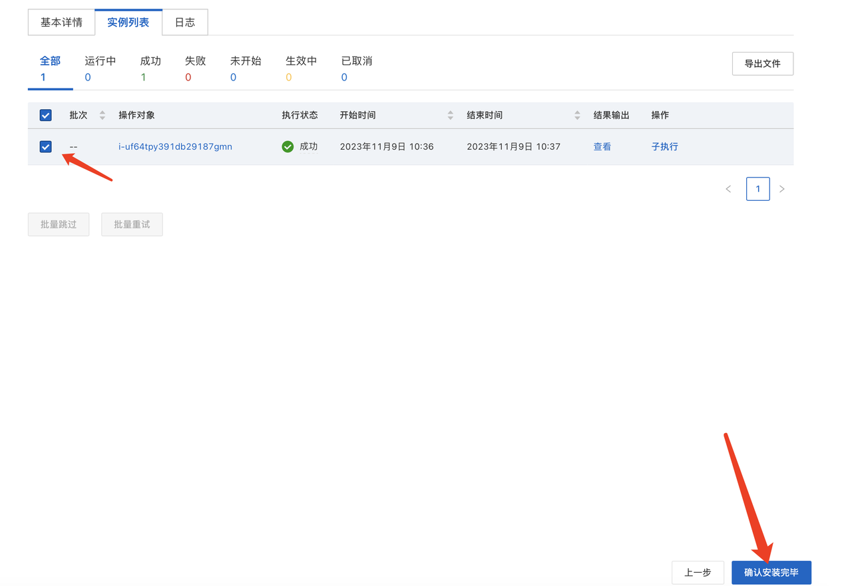Viewport: 852px width, 586px height.
Task: Open the 日志 tab
Action: [x=185, y=23]
